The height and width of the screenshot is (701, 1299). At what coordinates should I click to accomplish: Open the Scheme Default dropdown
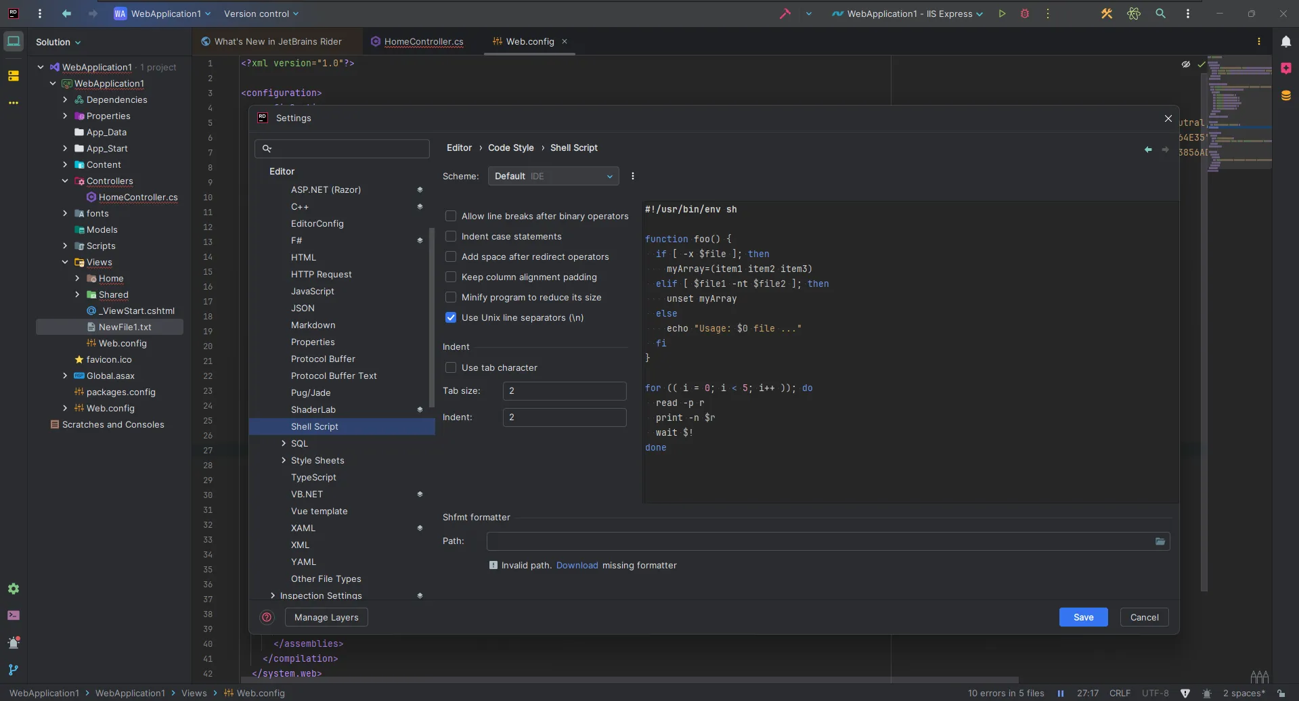click(553, 177)
